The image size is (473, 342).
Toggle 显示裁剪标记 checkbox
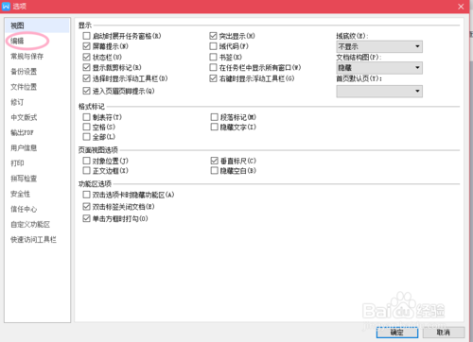click(x=86, y=67)
